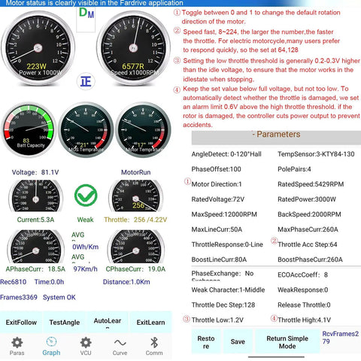Edit the Throttle High:4.1V field
This screenshot has width=361, height=361.
pyautogui.click(x=304, y=320)
